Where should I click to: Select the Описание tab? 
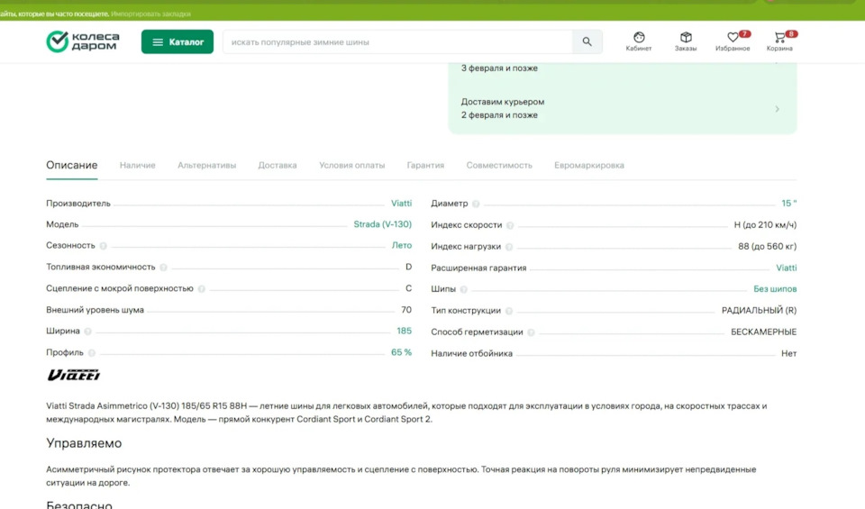72,165
